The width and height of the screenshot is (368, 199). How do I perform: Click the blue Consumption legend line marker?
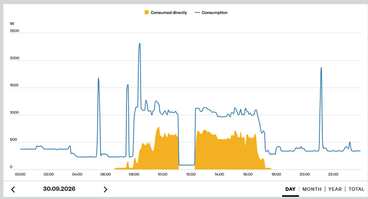click(x=197, y=13)
